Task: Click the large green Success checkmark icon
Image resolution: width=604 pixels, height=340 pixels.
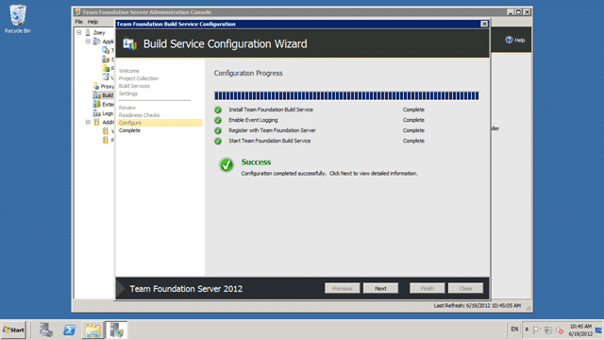Action: [x=226, y=165]
